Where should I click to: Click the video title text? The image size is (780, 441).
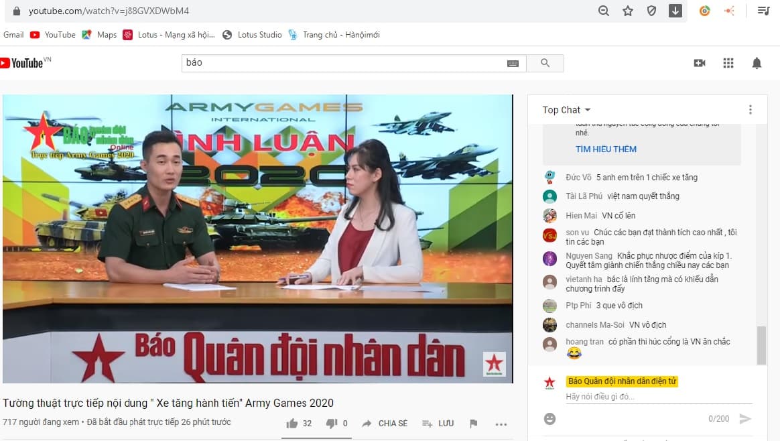tap(168, 403)
